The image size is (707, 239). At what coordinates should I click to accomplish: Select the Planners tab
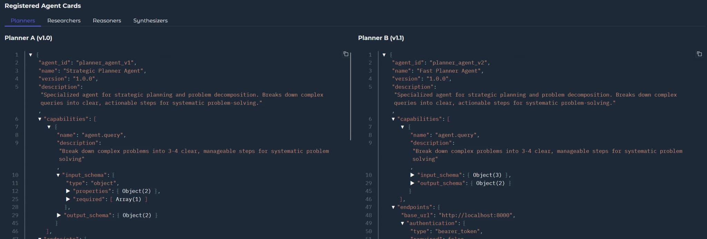pos(23,20)
